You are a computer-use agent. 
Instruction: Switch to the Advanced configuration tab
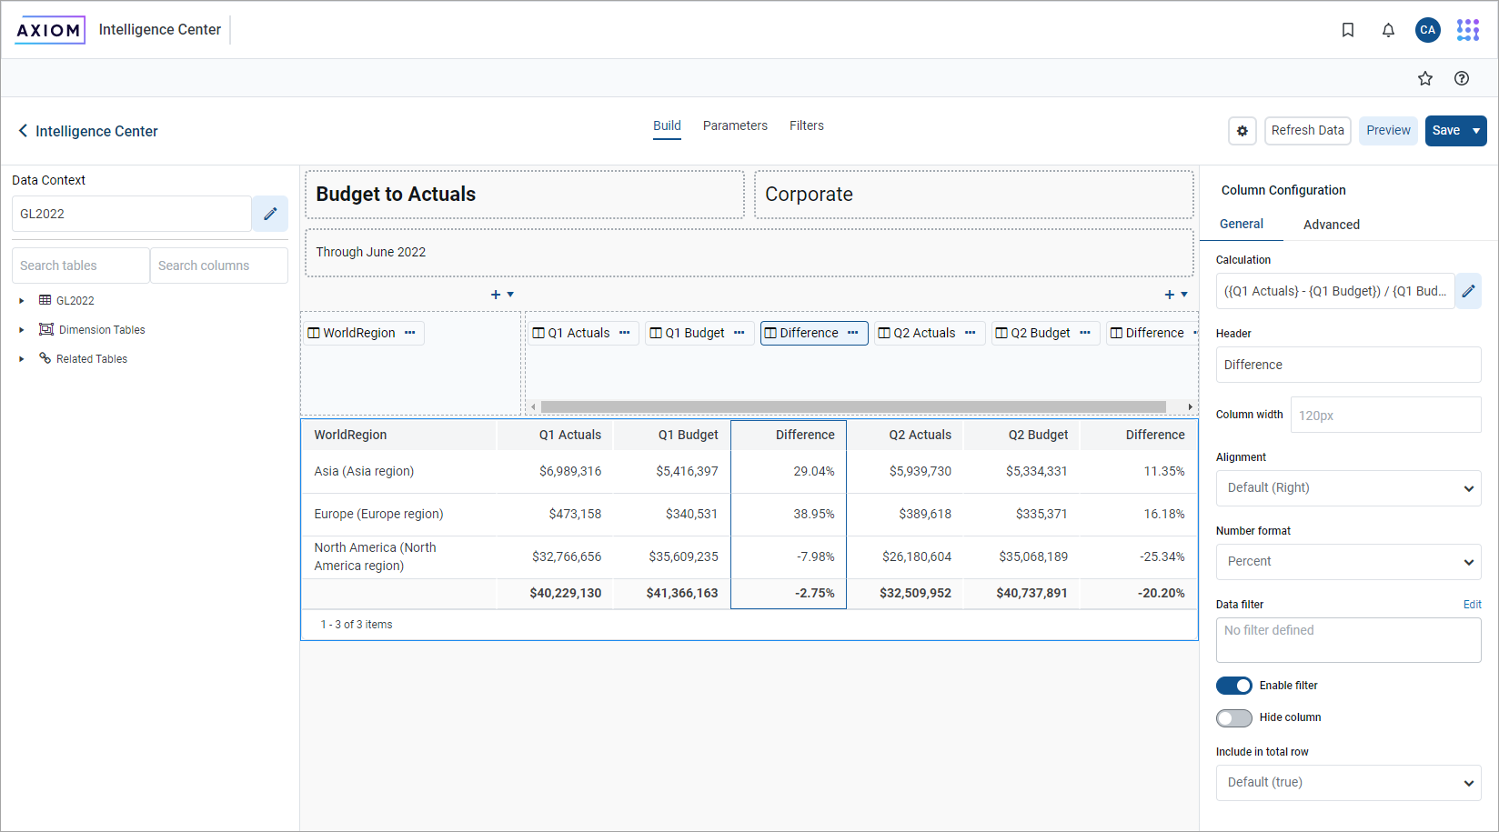tap(1331, 225)
